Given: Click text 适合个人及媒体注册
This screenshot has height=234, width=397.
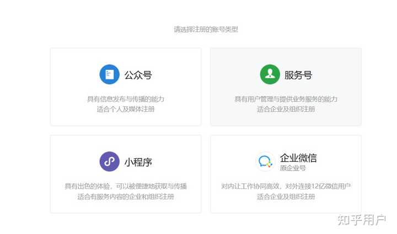Looking at the screenshot, I should (x=126, y=109).
